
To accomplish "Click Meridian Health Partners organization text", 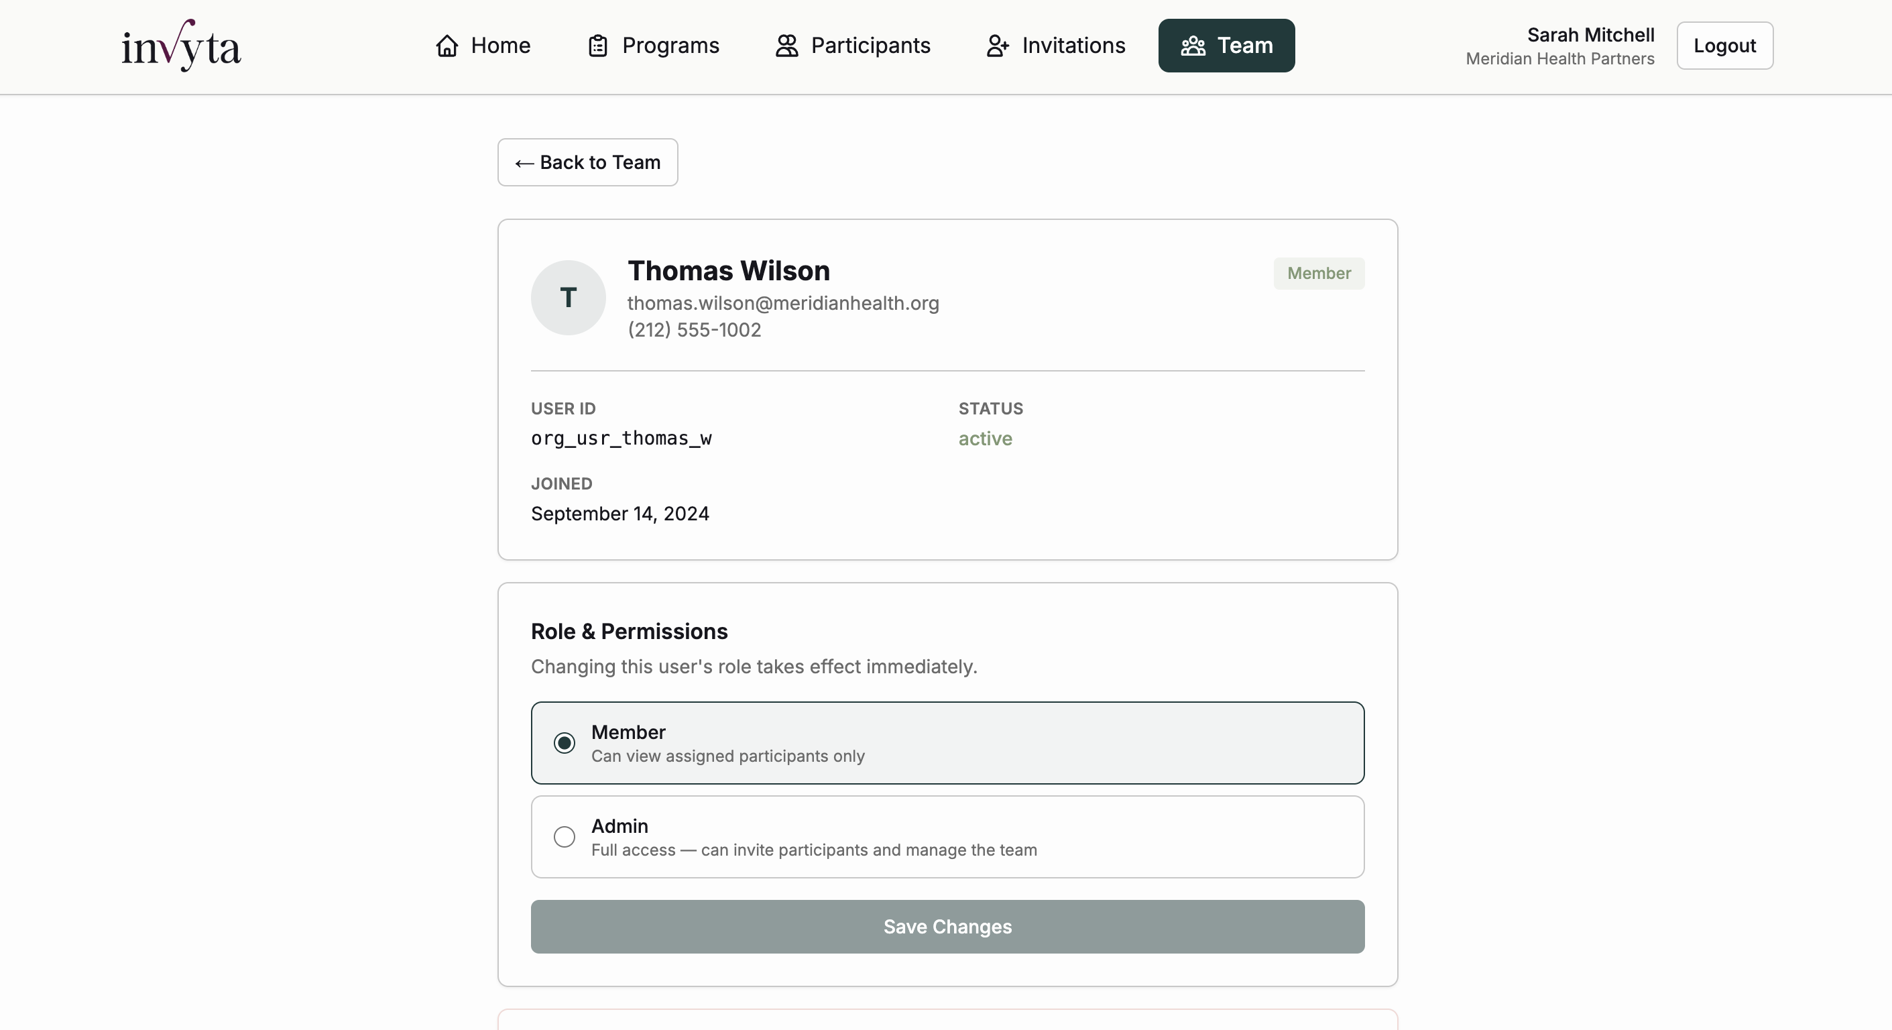I will (1560, 59).
